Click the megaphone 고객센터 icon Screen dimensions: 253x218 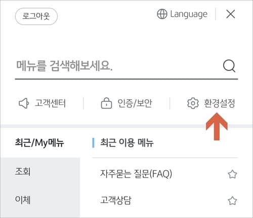point(24,103)
